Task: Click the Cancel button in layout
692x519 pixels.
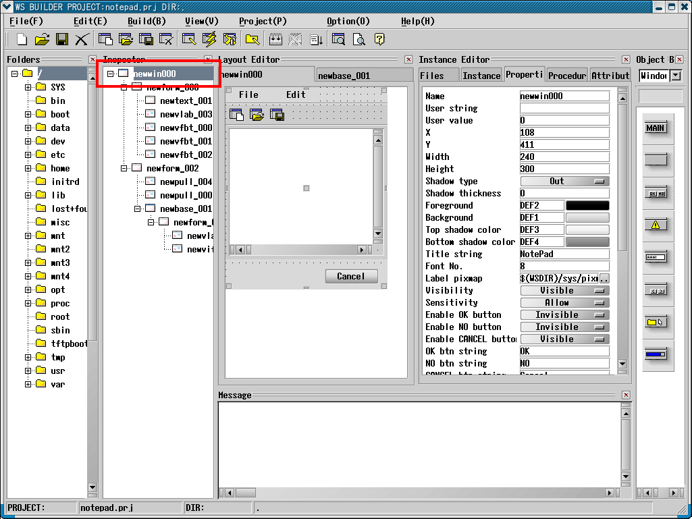Action: point(350,276)
